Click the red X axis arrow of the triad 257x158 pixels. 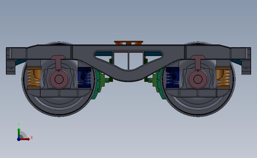(25, 139)
